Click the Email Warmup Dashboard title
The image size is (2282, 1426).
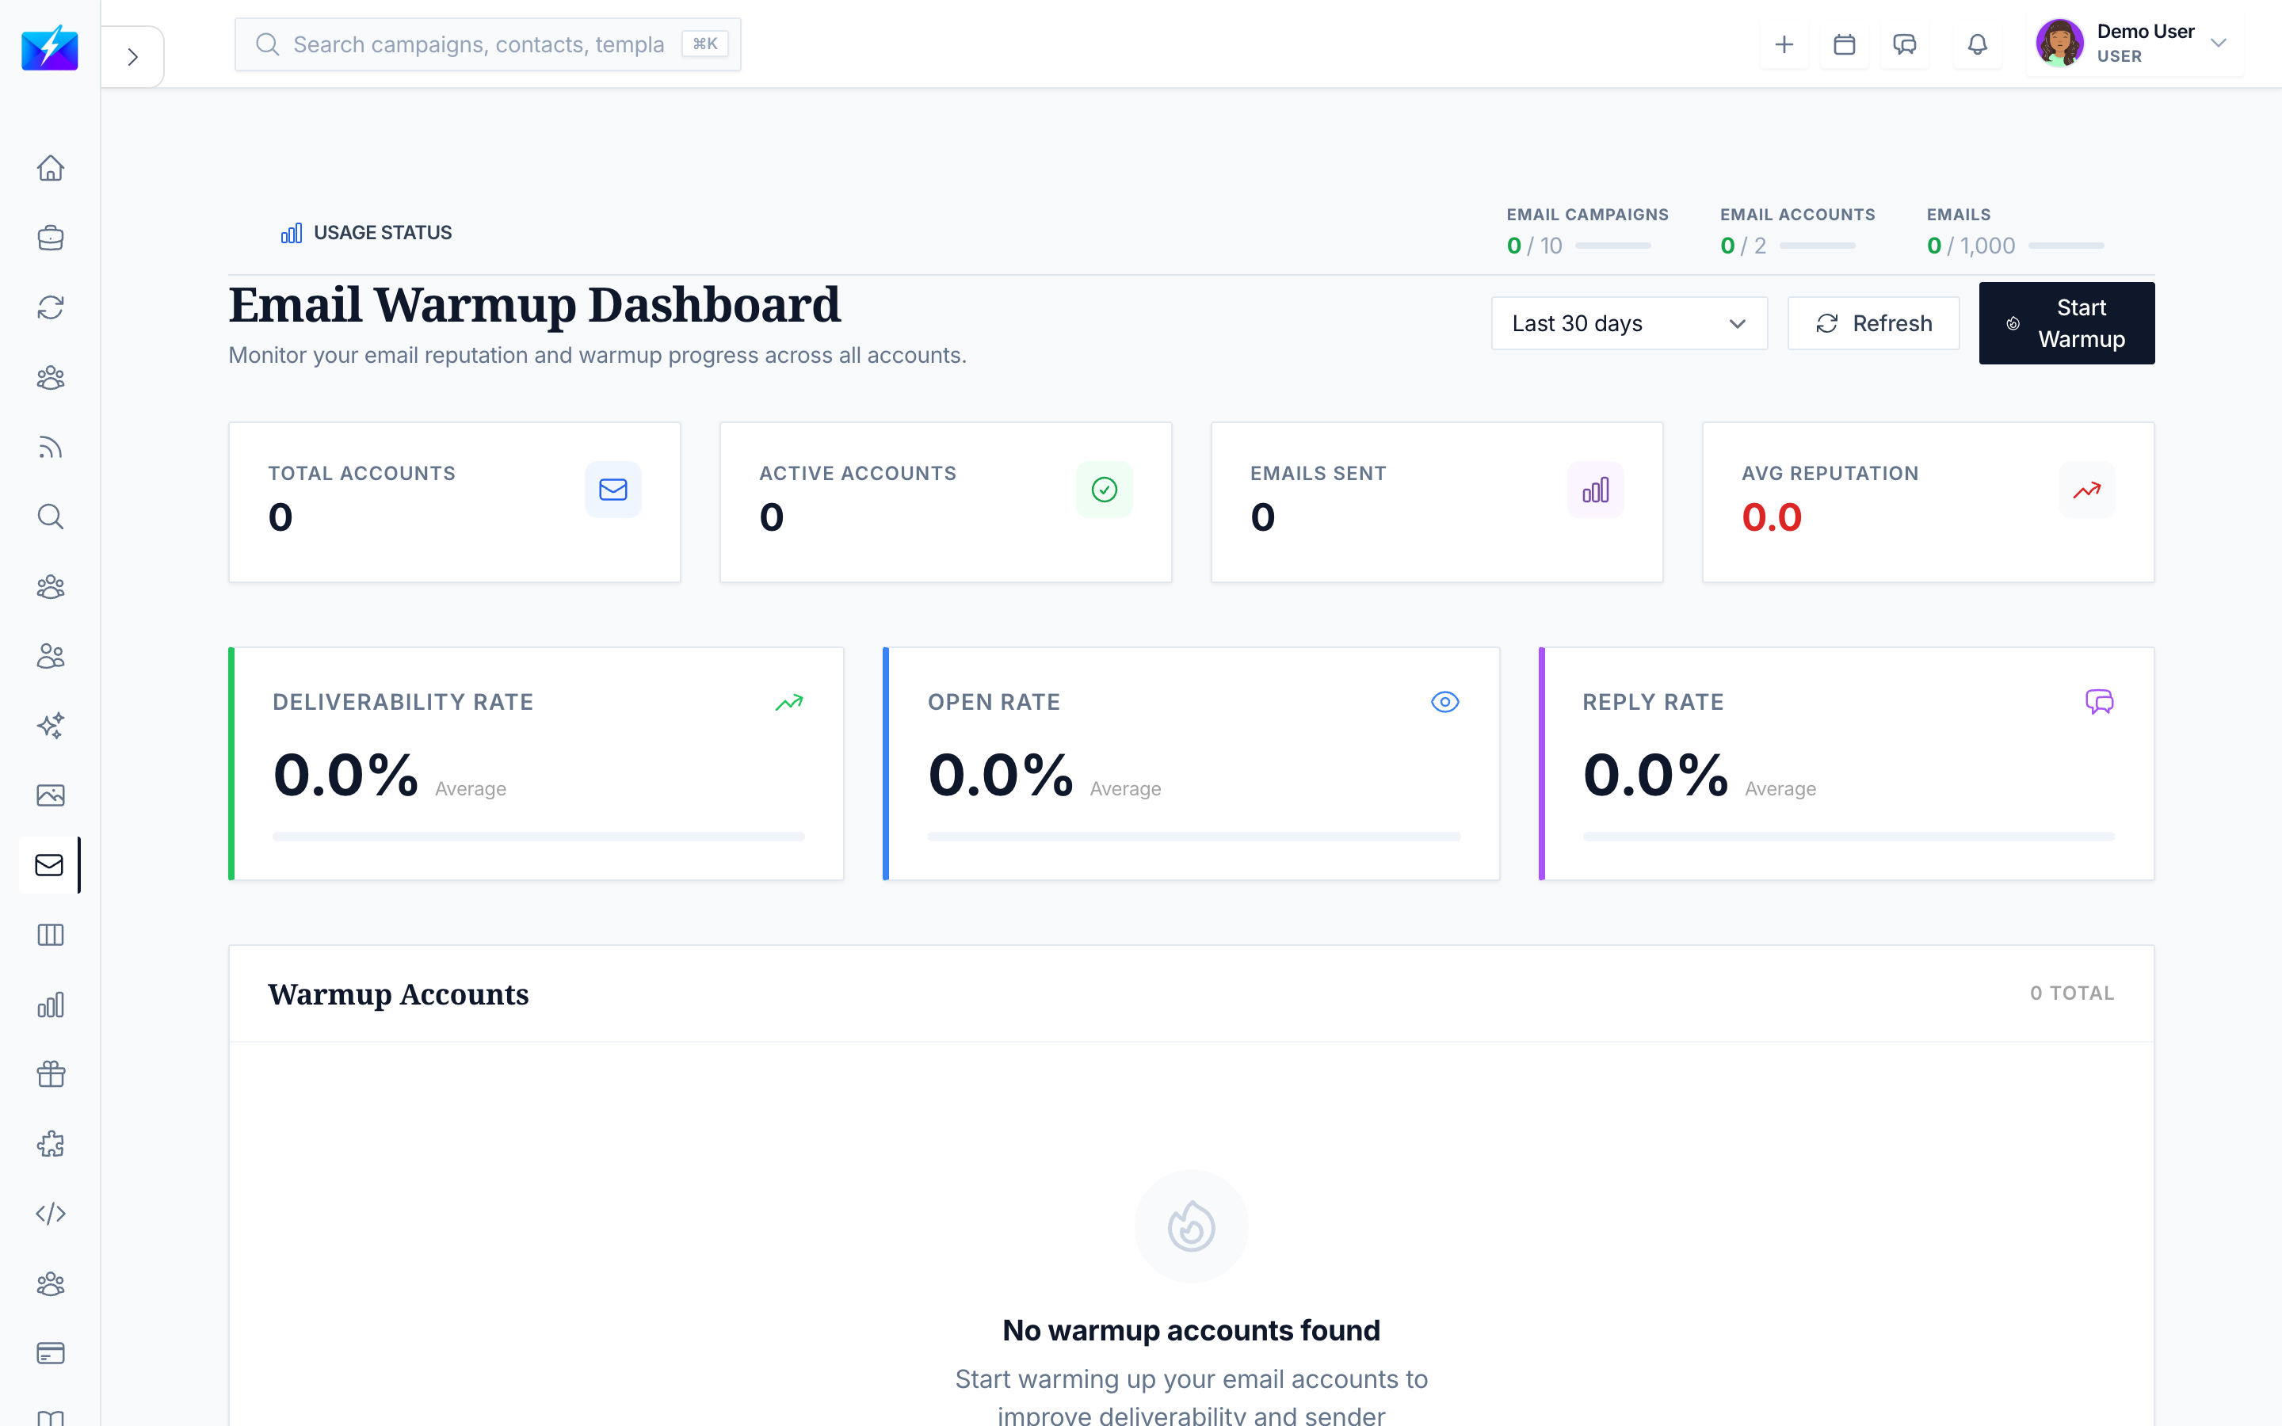pos(534,305)
